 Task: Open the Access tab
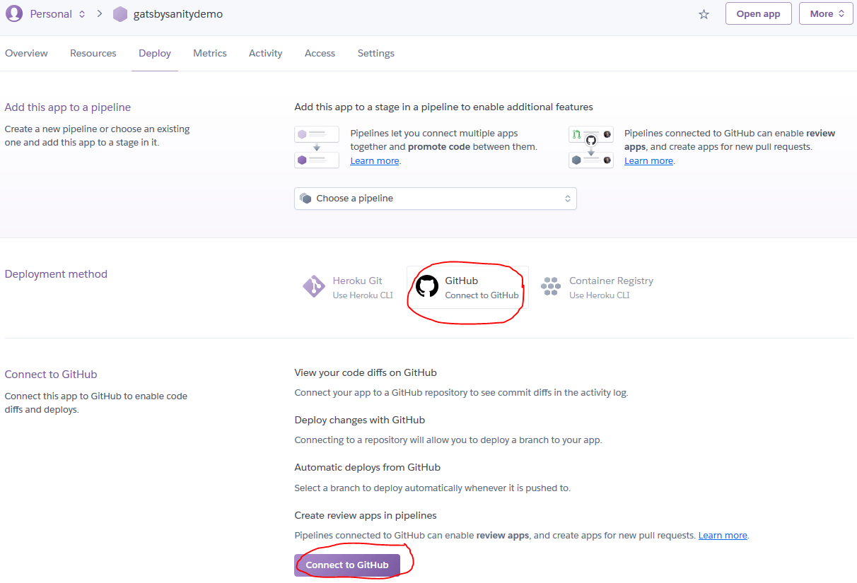tap(320, 53)
